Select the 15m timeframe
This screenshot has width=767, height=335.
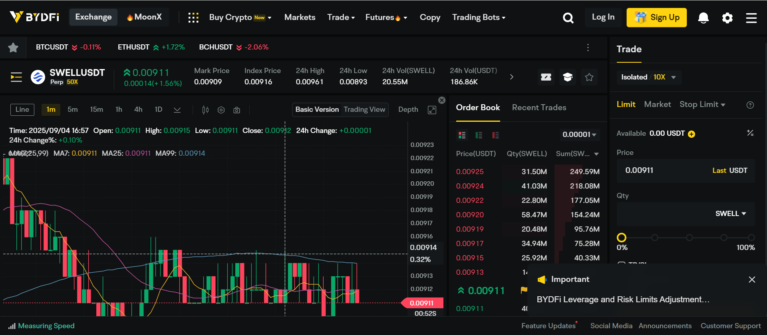[96, 109]
